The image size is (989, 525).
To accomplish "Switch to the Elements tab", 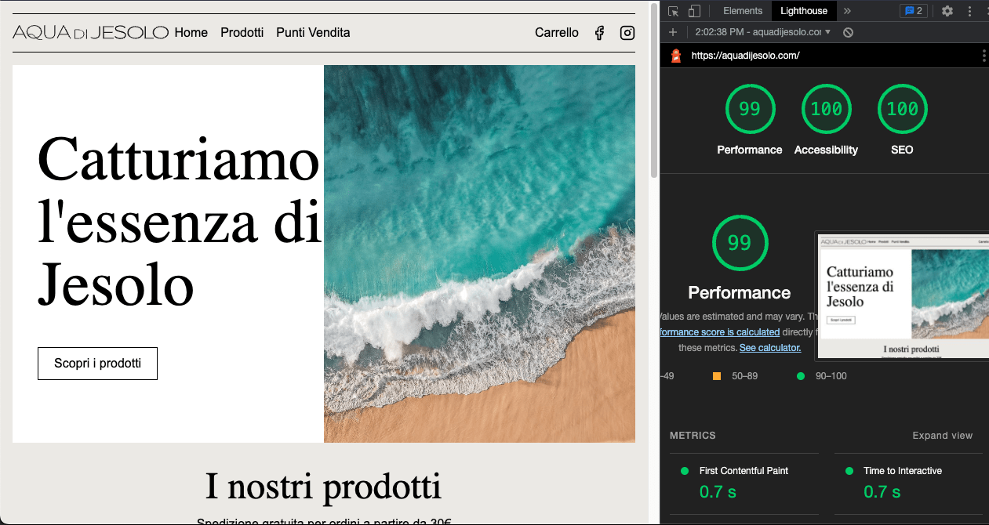I will click(x=743, y=11).
